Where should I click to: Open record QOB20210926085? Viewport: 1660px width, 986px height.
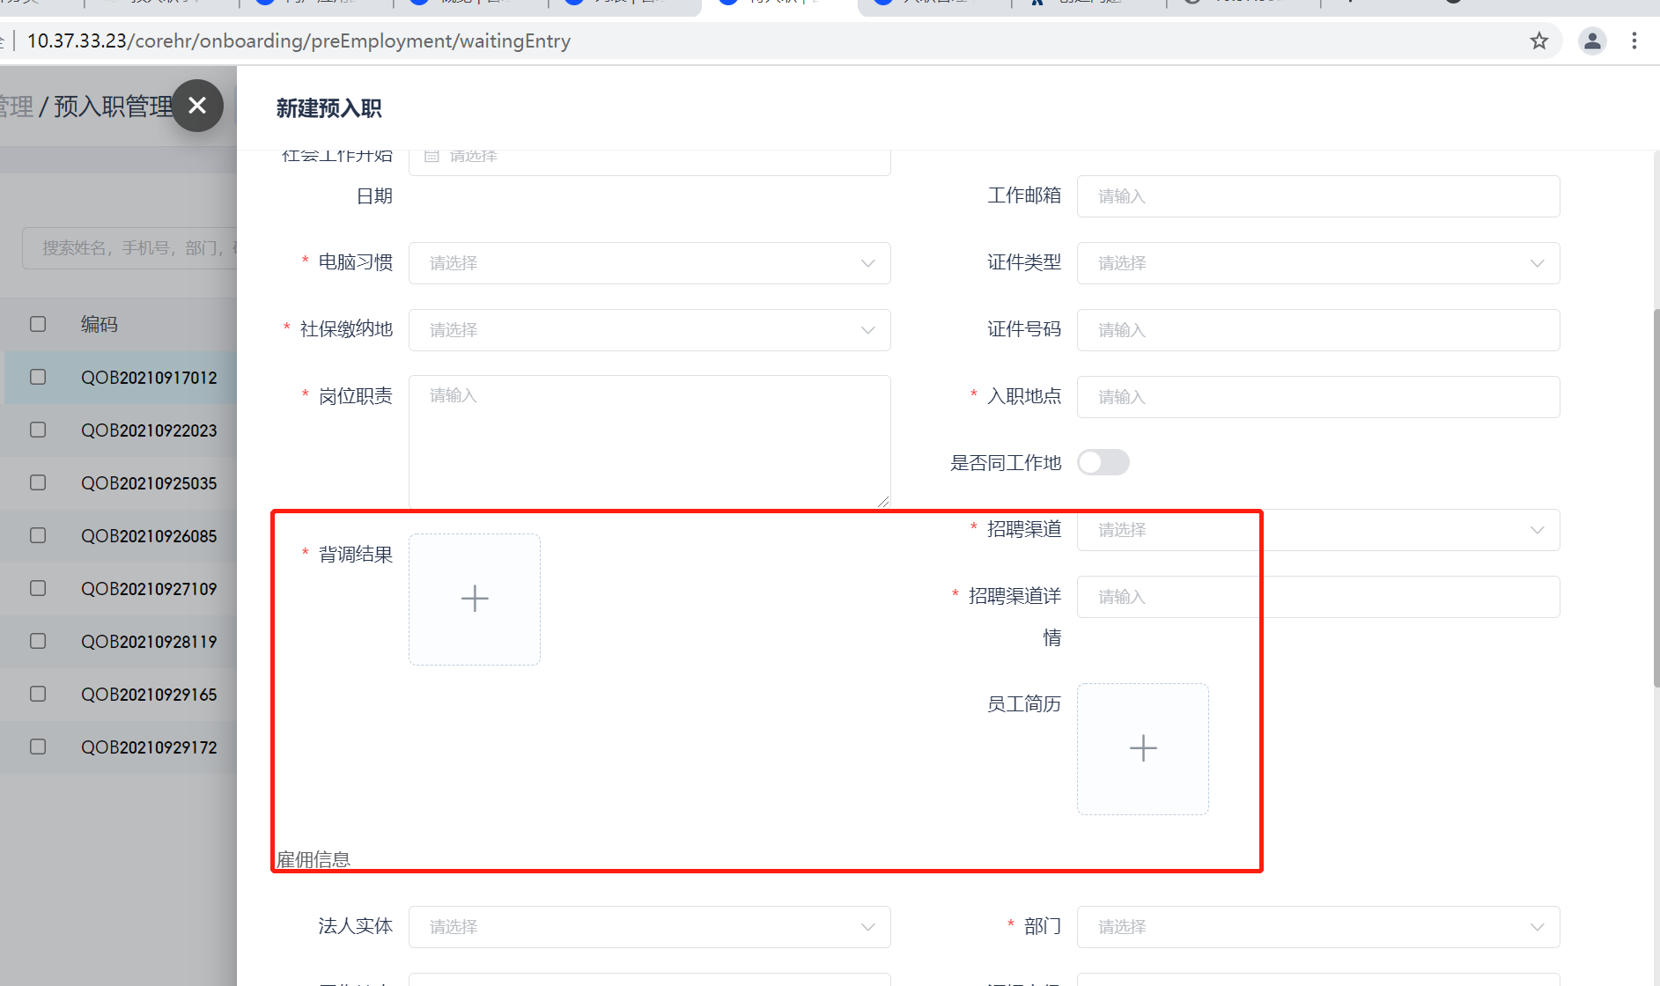click(149, 536)
